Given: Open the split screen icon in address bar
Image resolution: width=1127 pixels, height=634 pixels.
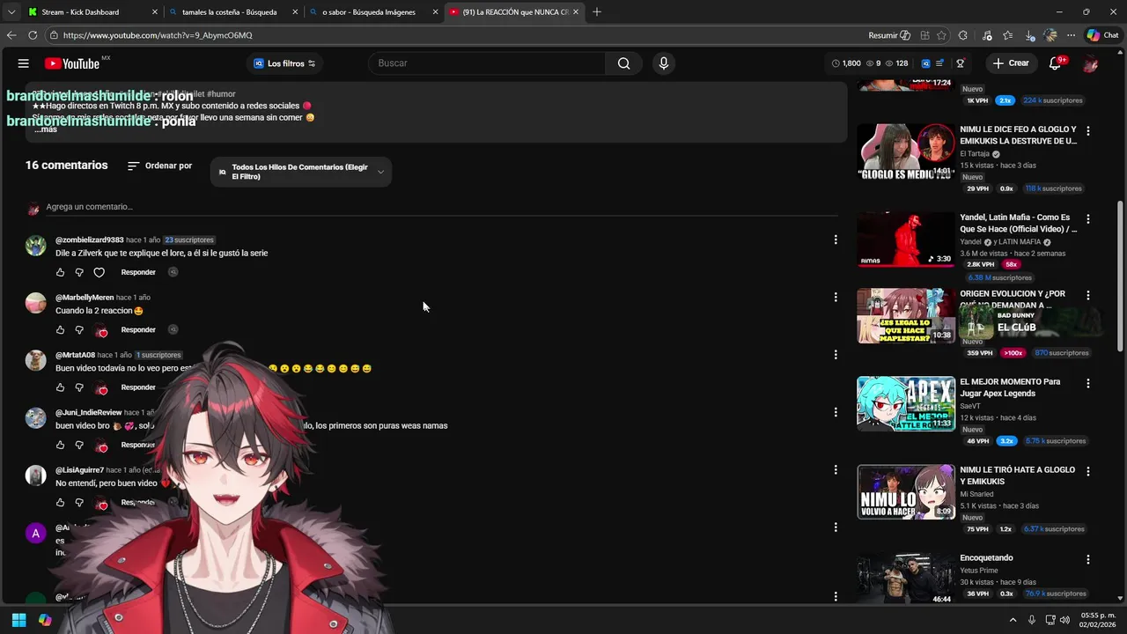Looking at the screenshot, I should [x=924, y=35].
